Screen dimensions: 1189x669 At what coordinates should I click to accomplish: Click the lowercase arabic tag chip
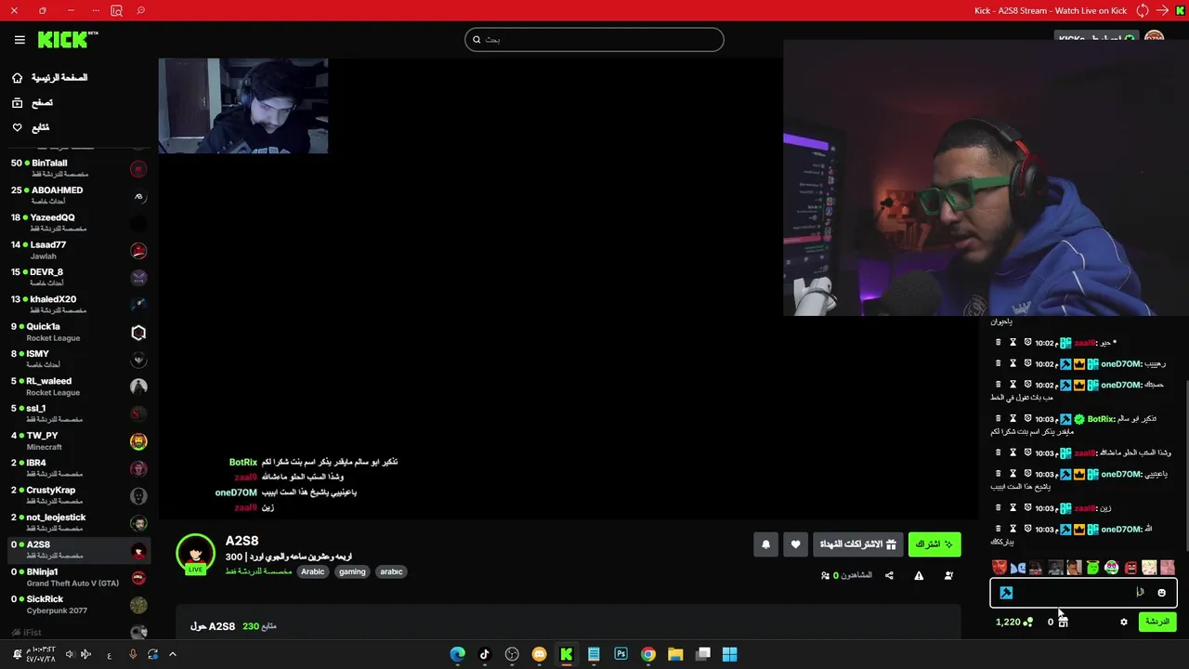391,571
